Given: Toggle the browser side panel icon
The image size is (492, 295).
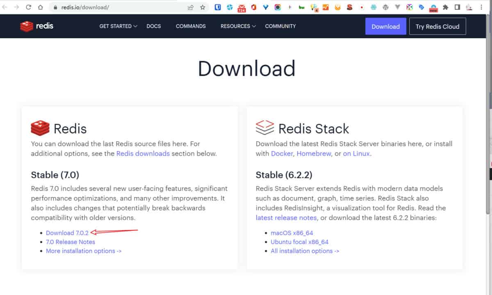Looking at the screenshot, I should (x=458, y=7).
